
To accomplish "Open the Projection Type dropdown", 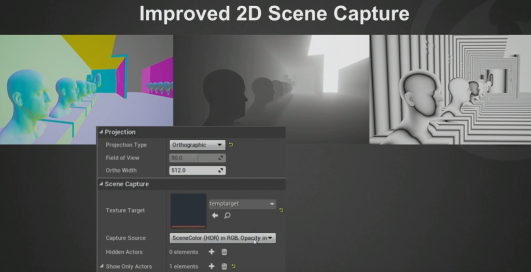I will click(x=198, y=145).
